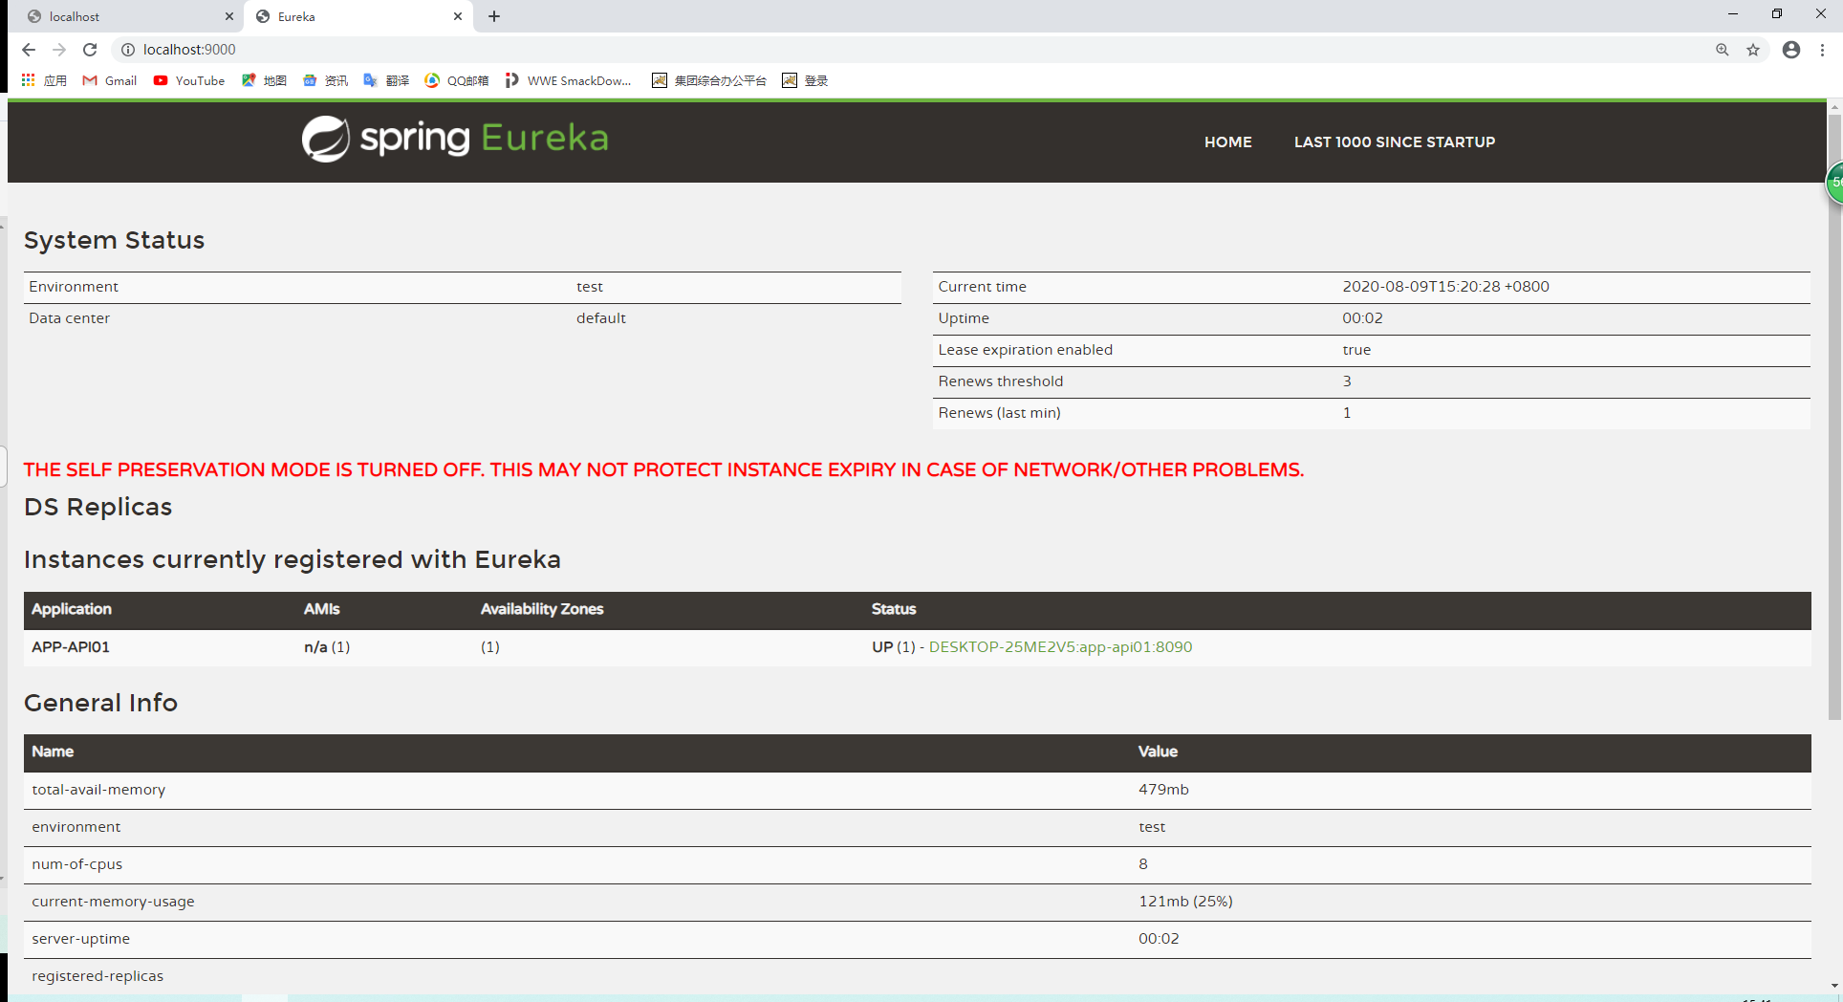This screenshot has width=1843, height=1002.
Task: Open LAST 1000 SINCE STARTUP page
Action: [x=1395, y=142]
